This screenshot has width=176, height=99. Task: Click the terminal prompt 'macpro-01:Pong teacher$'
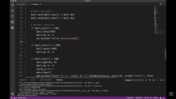(26, 95)
